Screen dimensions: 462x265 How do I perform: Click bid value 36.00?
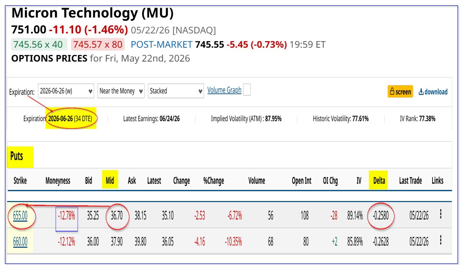point(93,242)
